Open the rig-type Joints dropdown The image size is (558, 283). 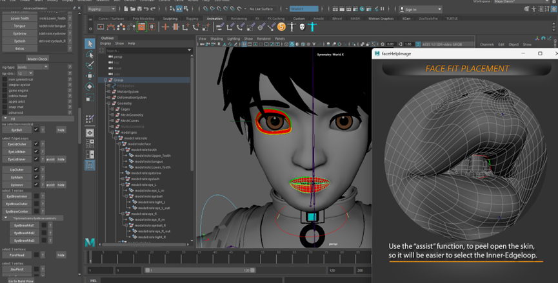click(x=32, y=67)
